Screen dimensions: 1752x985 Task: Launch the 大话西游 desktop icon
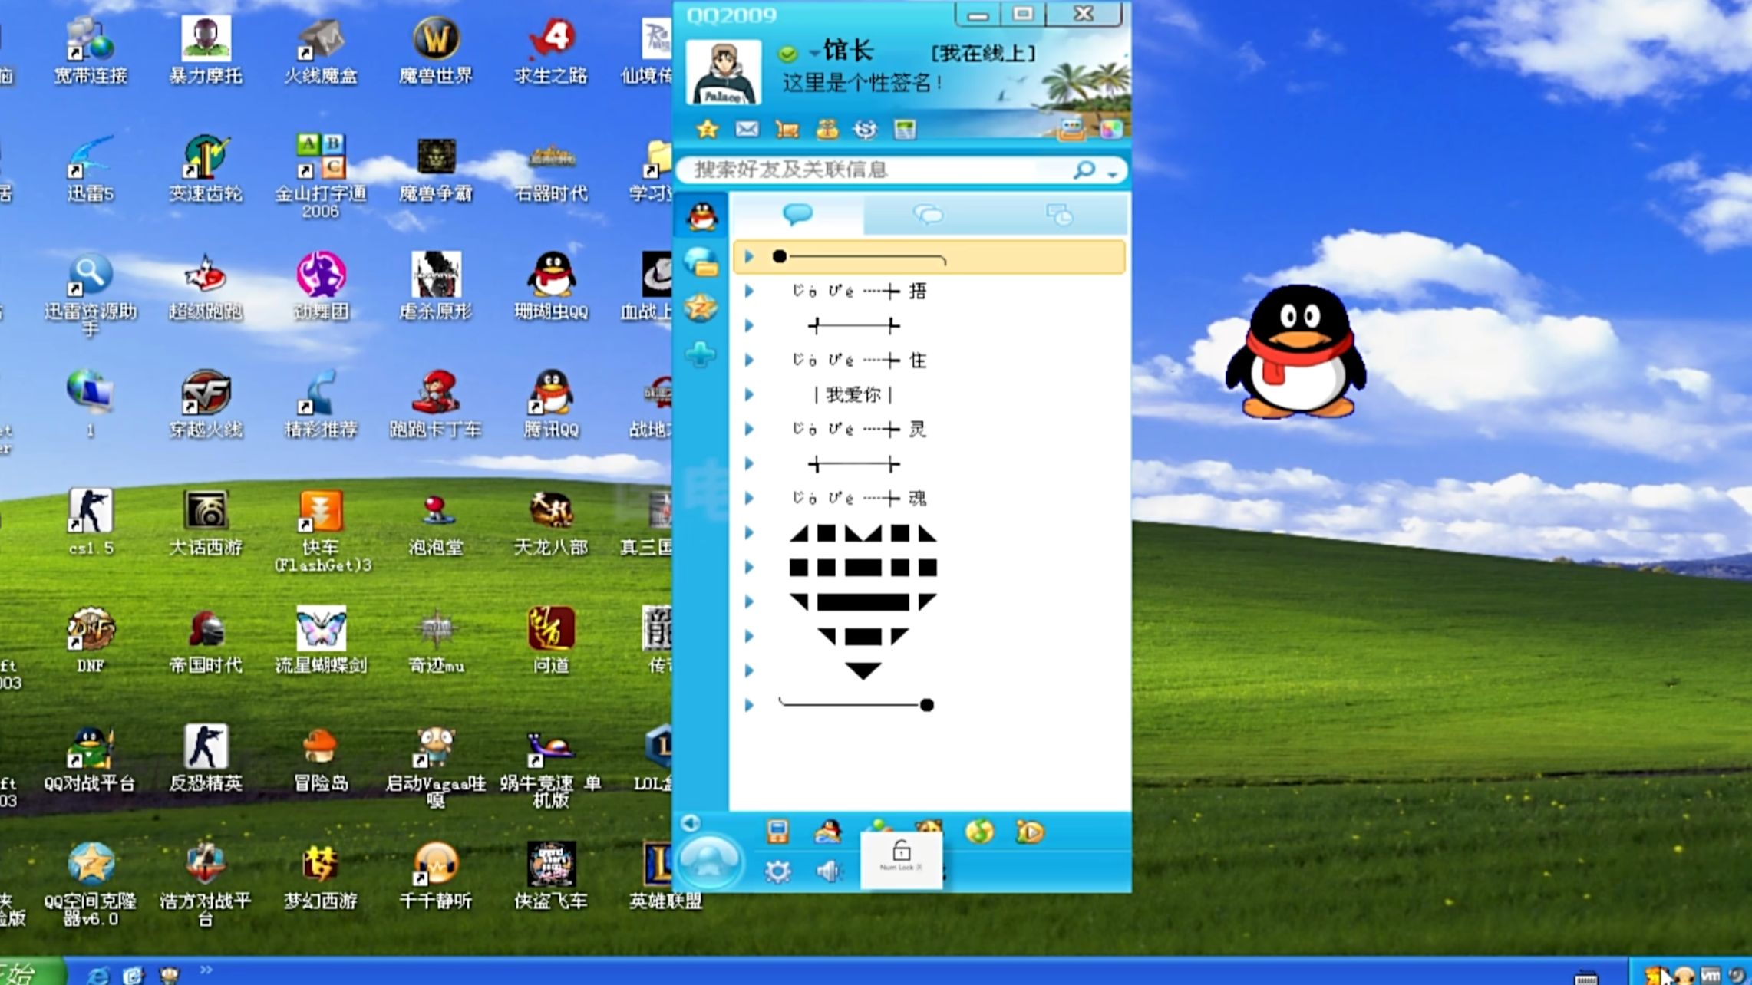(206, 522)
